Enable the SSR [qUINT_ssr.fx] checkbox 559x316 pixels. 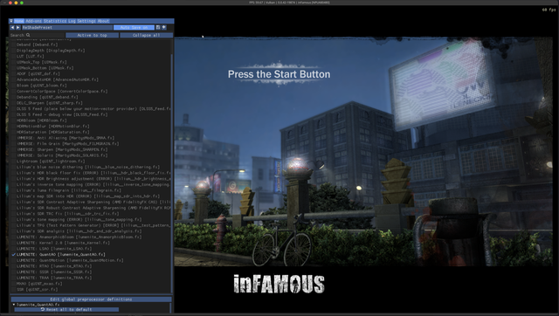14,290
